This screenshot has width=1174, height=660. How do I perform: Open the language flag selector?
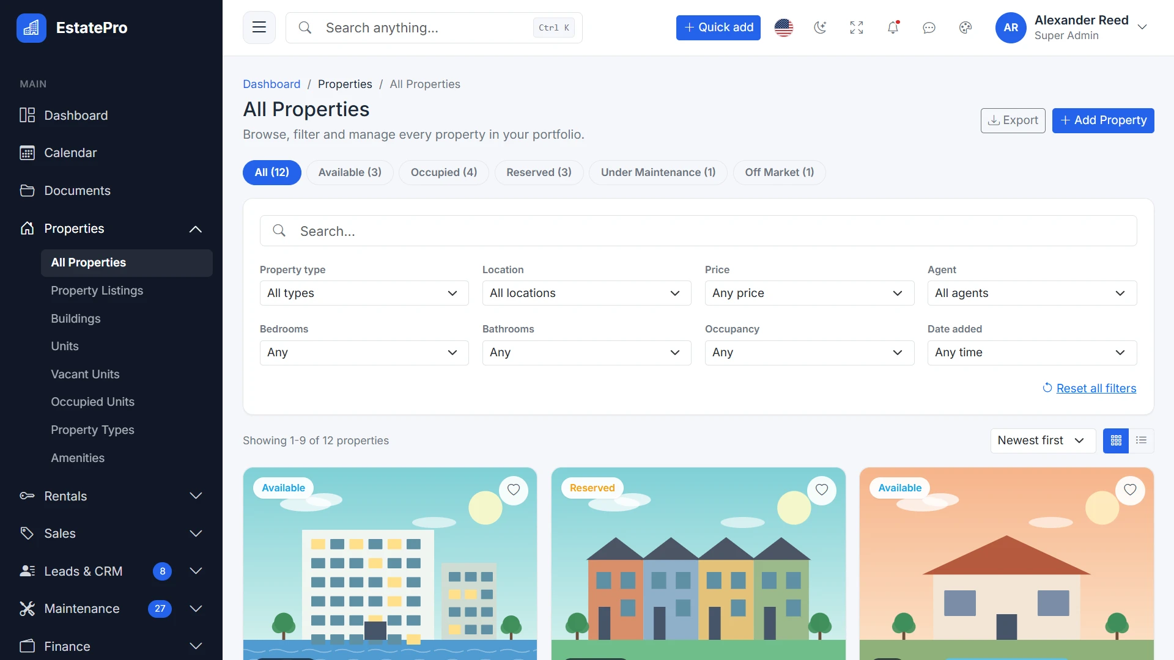point(783,28)
